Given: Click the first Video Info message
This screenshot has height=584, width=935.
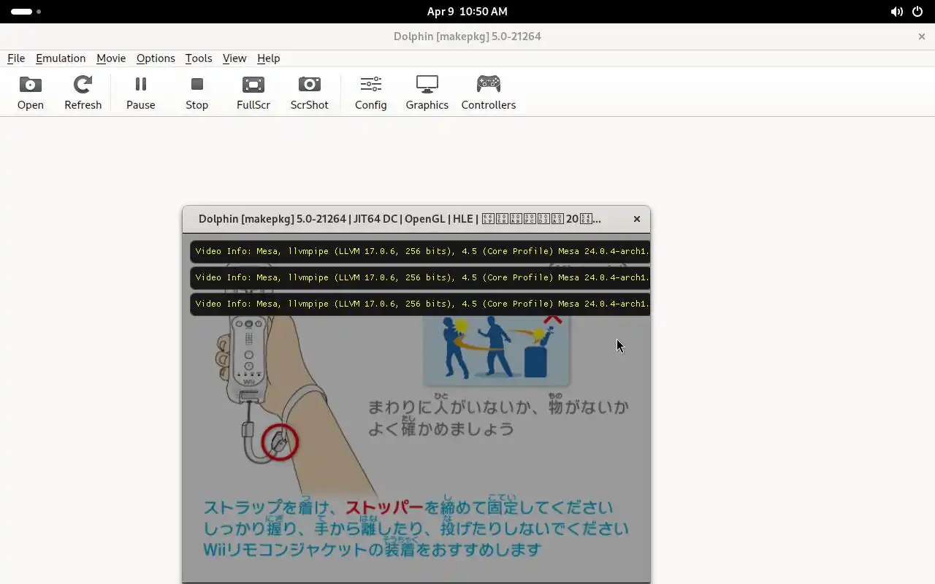Looking at the screenshot, I should pyautogui.click(x=420, y=251).
